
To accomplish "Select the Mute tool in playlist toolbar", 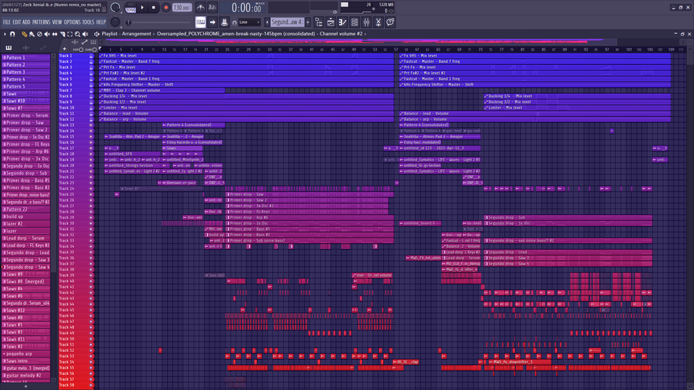I will [x=47, y=34].
